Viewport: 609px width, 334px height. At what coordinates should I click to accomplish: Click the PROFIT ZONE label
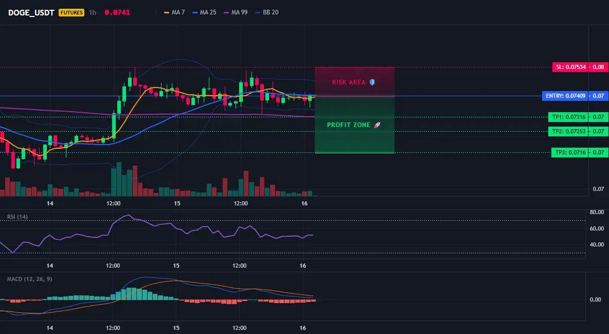coord(349,125)
